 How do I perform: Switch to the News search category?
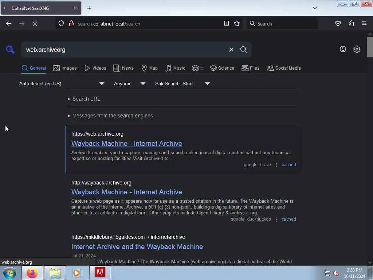tap(123, 68)
